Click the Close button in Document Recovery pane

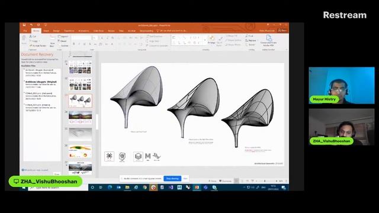(57, 174)
